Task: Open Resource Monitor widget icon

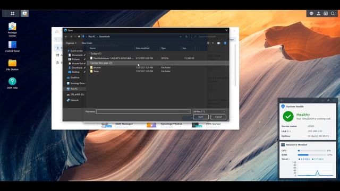Action: coord(283,145)
